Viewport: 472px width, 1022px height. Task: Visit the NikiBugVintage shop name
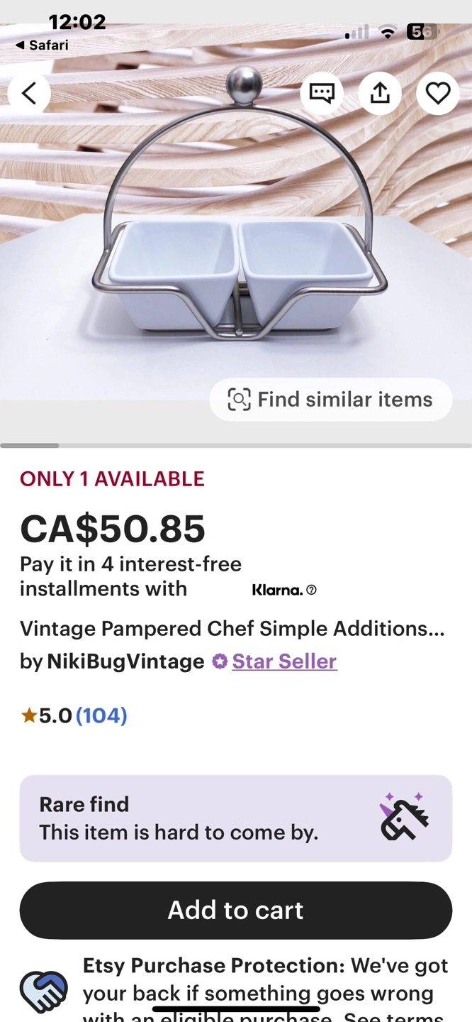click(125, 661)
